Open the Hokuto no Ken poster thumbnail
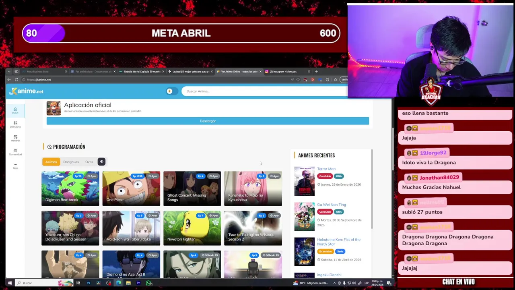515x290 pixels. pos(304,252)
